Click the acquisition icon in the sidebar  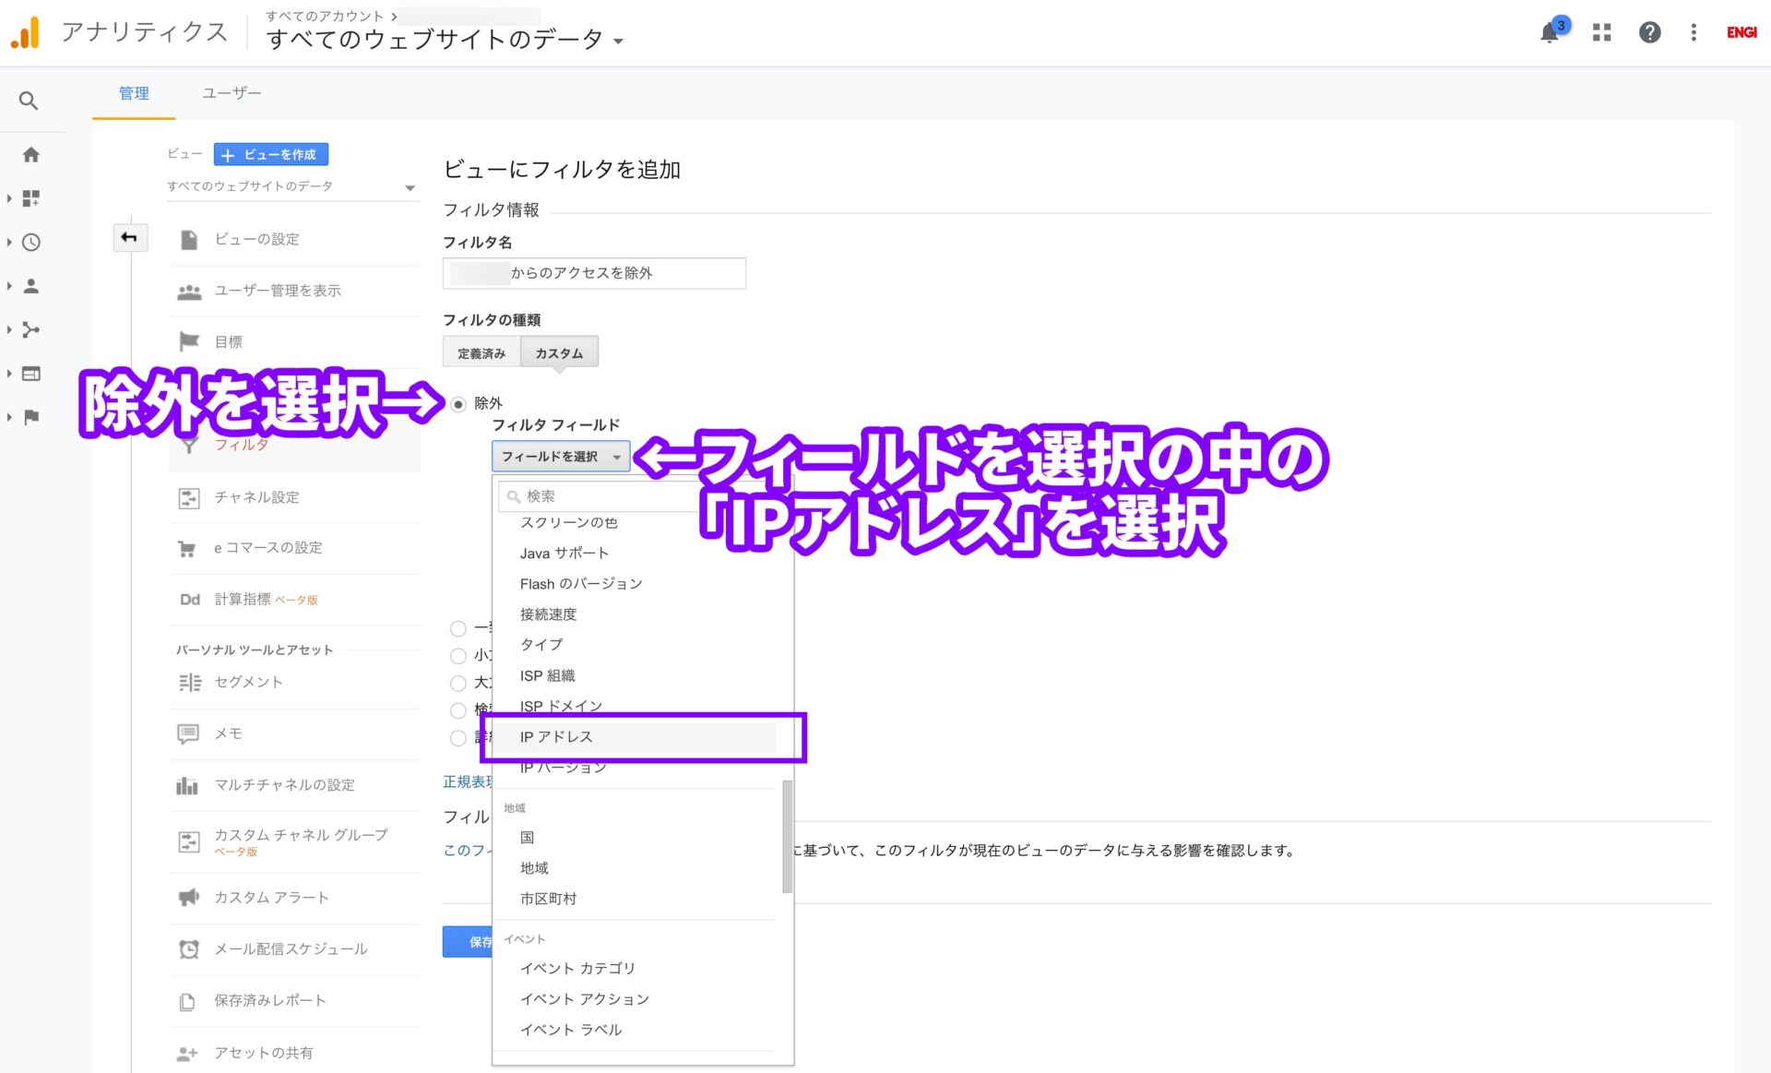(x=30, y=329)
